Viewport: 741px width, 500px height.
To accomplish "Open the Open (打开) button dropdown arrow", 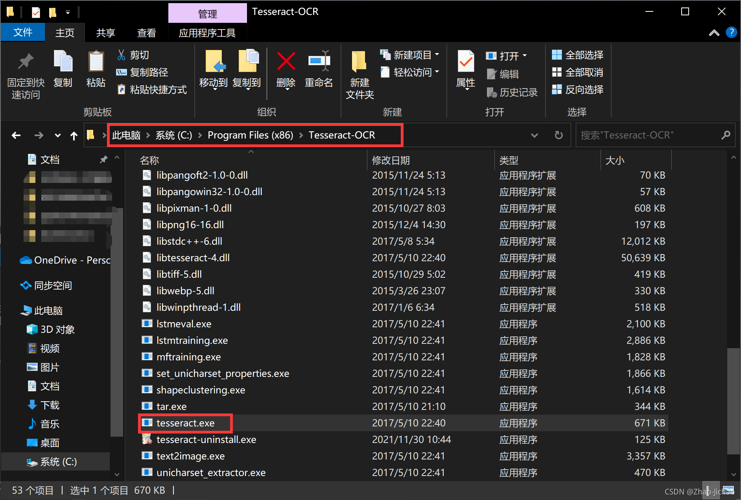I will (x=524, y=56).
